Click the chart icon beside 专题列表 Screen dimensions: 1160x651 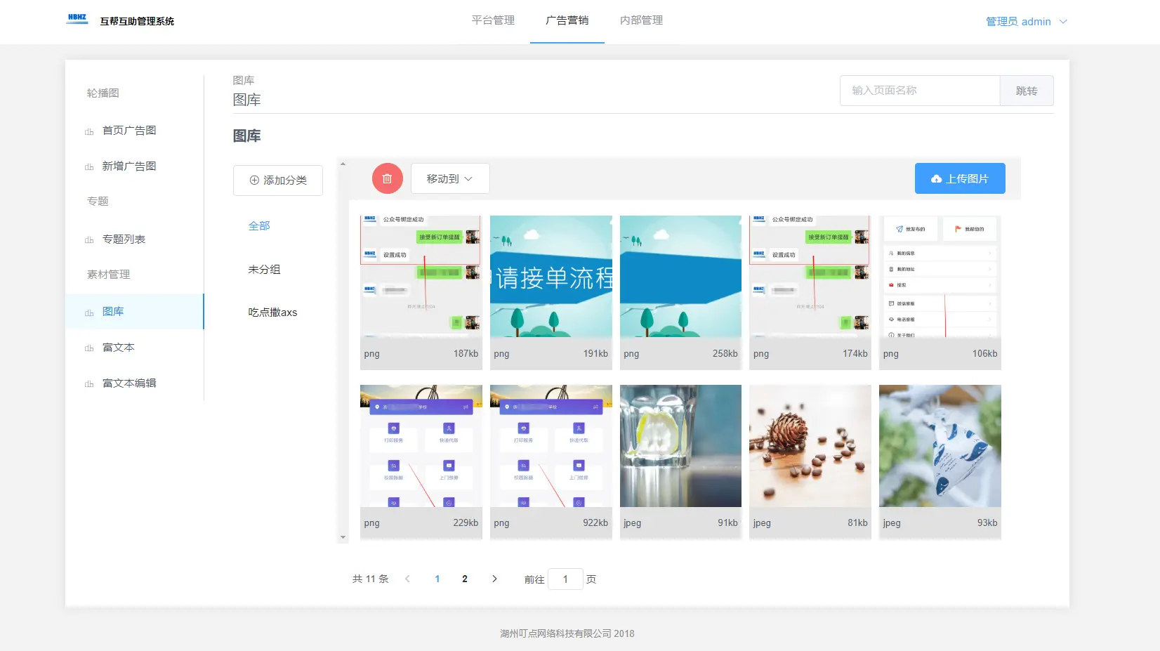[x=89, y=240]
